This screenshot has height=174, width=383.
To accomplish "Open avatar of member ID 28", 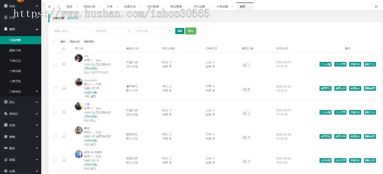I will click(x=79, y=106).
